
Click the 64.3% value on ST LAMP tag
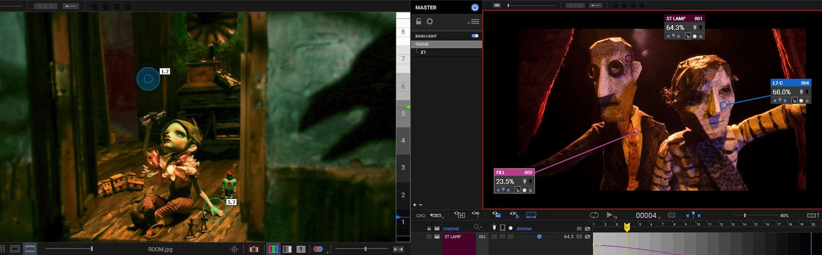pos(675,28)
